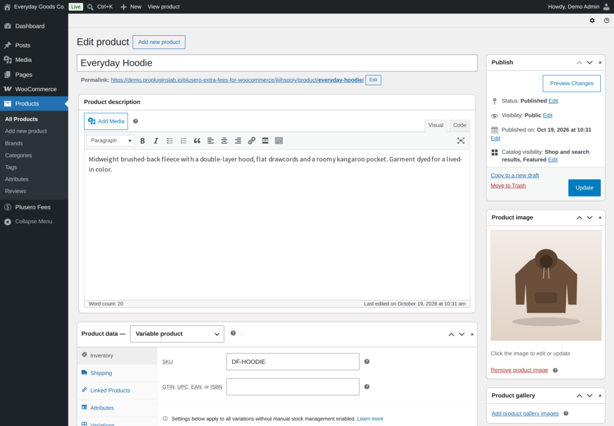Move the Product data panel down
614x426 pixels.
(462, 334)
